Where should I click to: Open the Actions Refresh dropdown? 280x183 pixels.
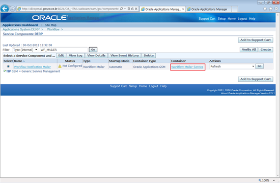pyautogui.click(x=232, y=66)
